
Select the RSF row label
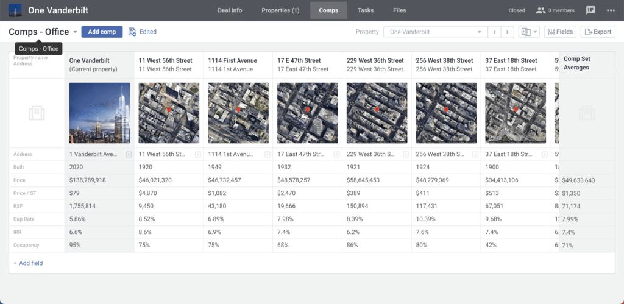[18, 206]
